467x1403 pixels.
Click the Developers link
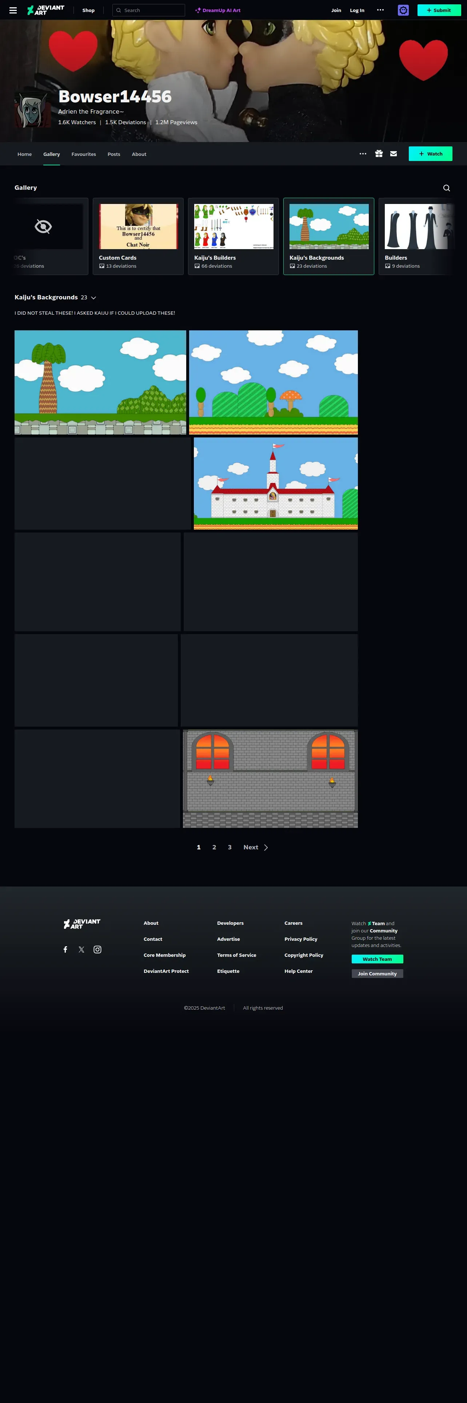[x=231, y=923]
